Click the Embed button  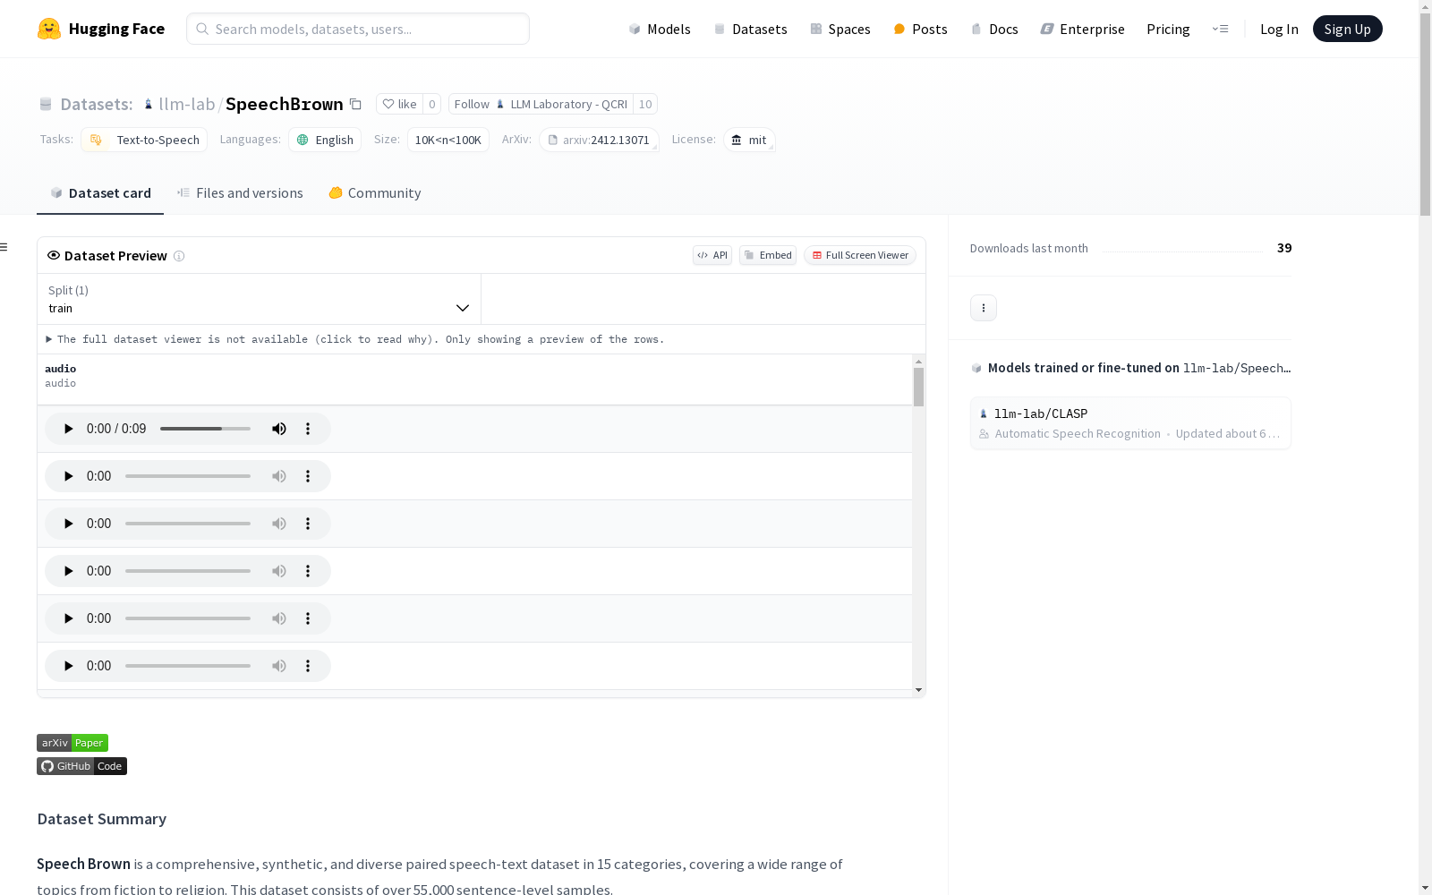click(x=768, y=255)
